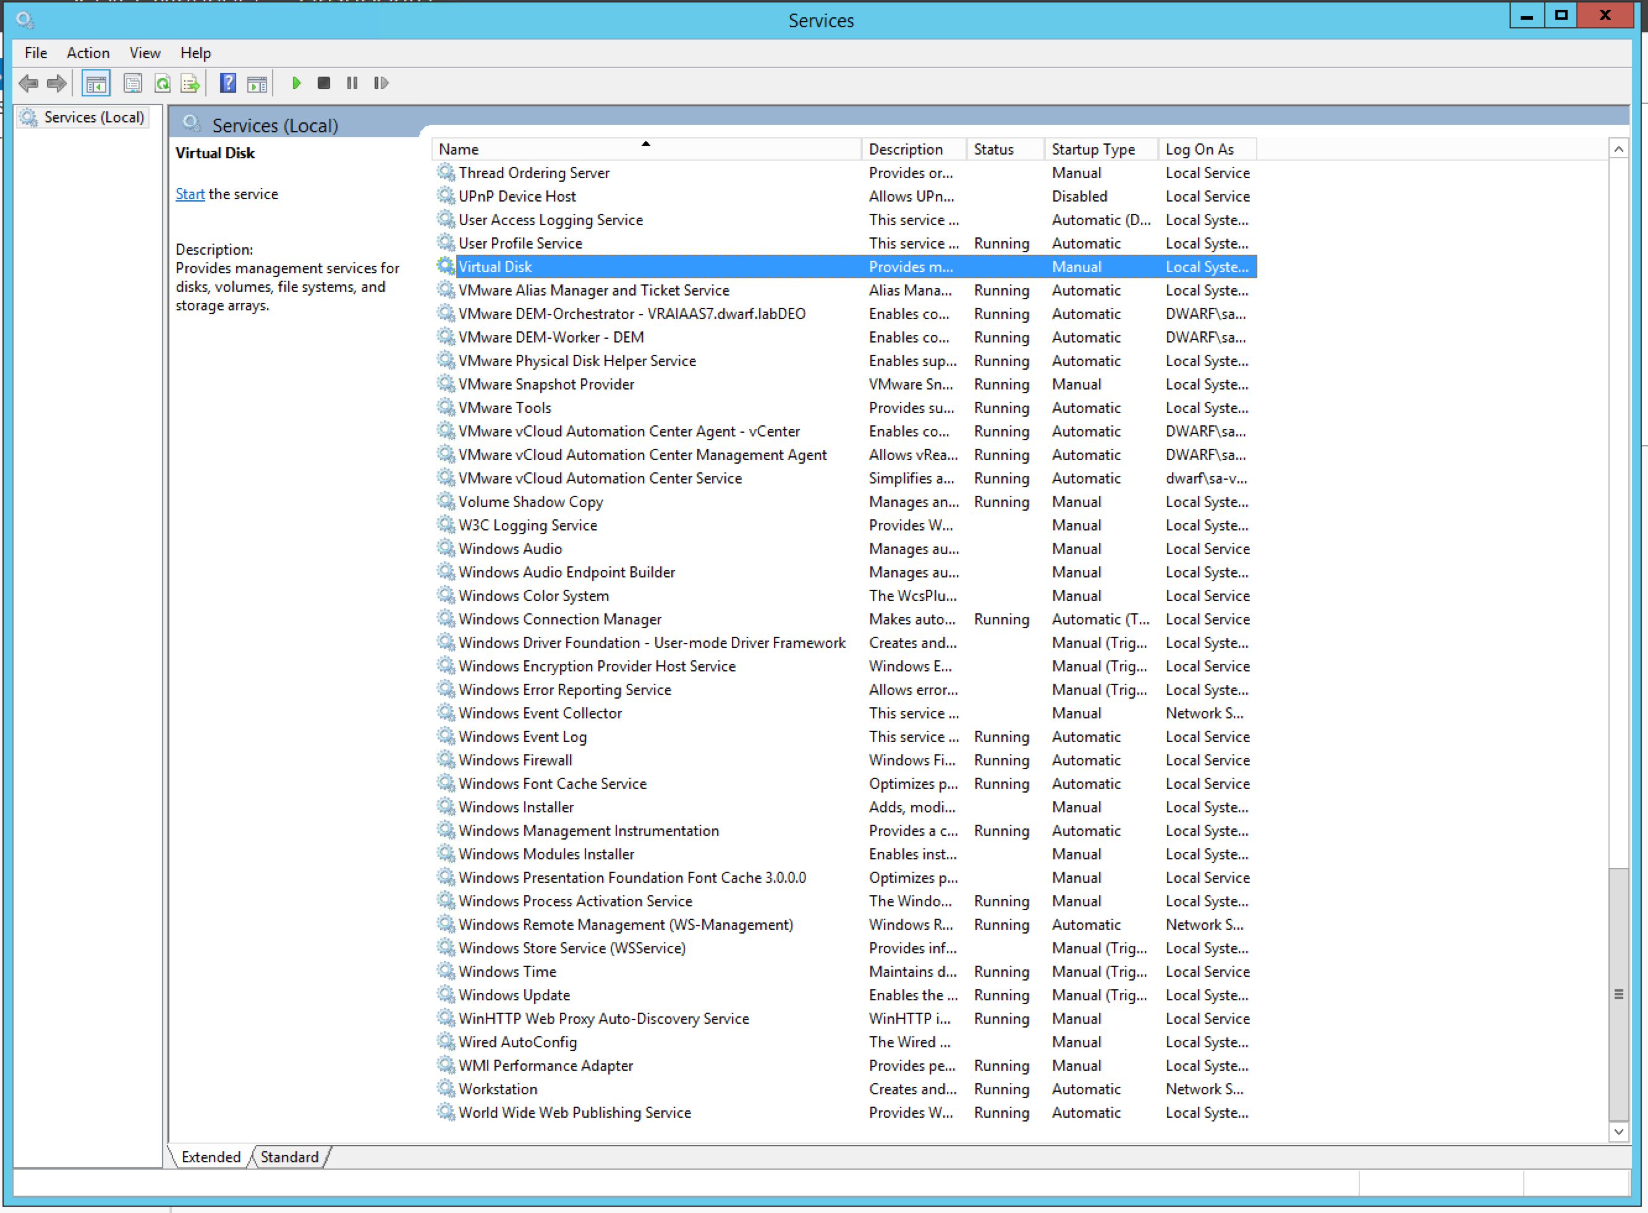The height and width of the screenshot is (1213, 1648).
Task: Select World Wide Web Publishing Service
Action: [x=846, y=1112]
